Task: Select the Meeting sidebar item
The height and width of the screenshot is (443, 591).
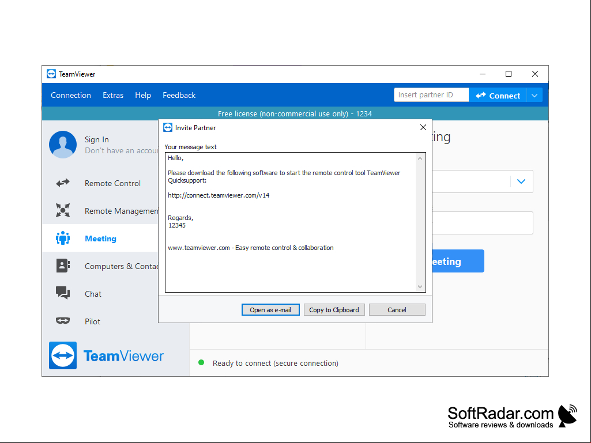Action: 100,238
